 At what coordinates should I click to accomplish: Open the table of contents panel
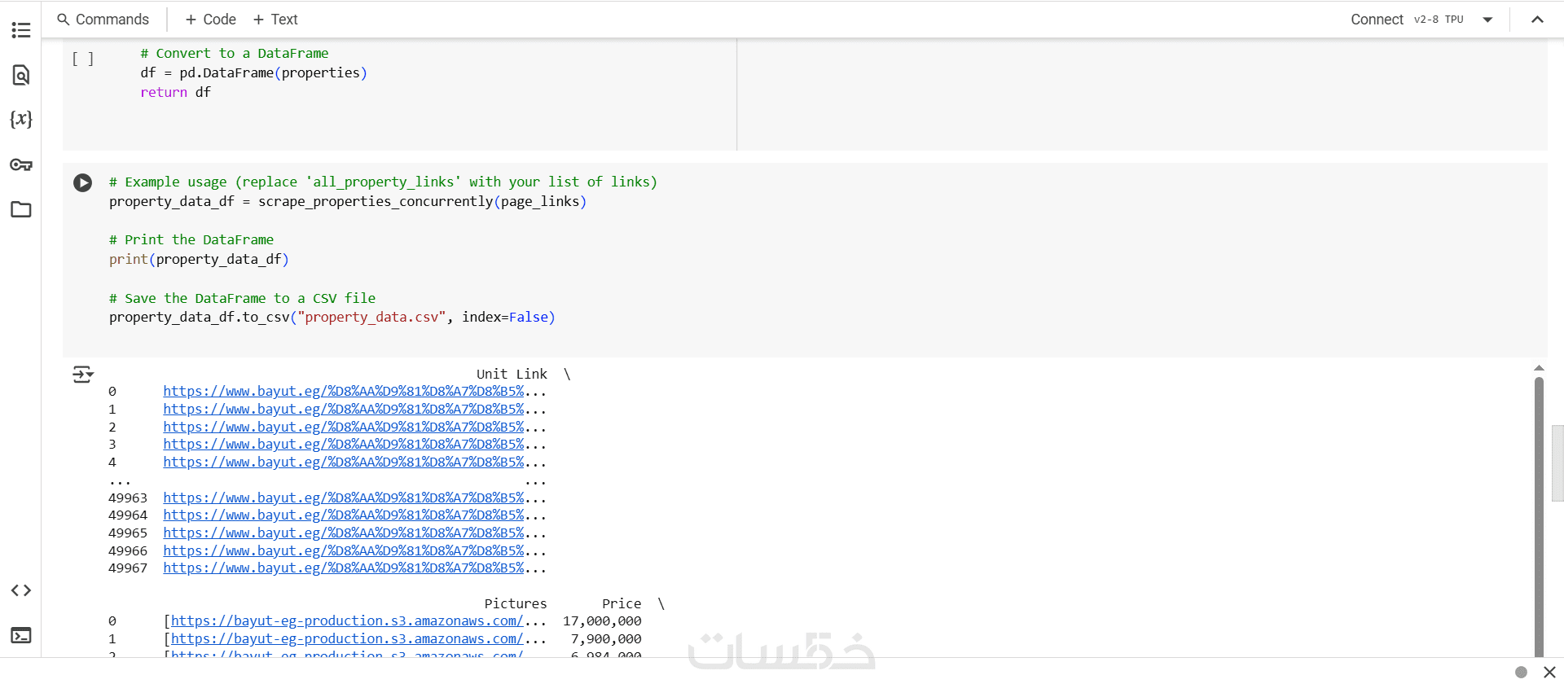tap(21, 30)
